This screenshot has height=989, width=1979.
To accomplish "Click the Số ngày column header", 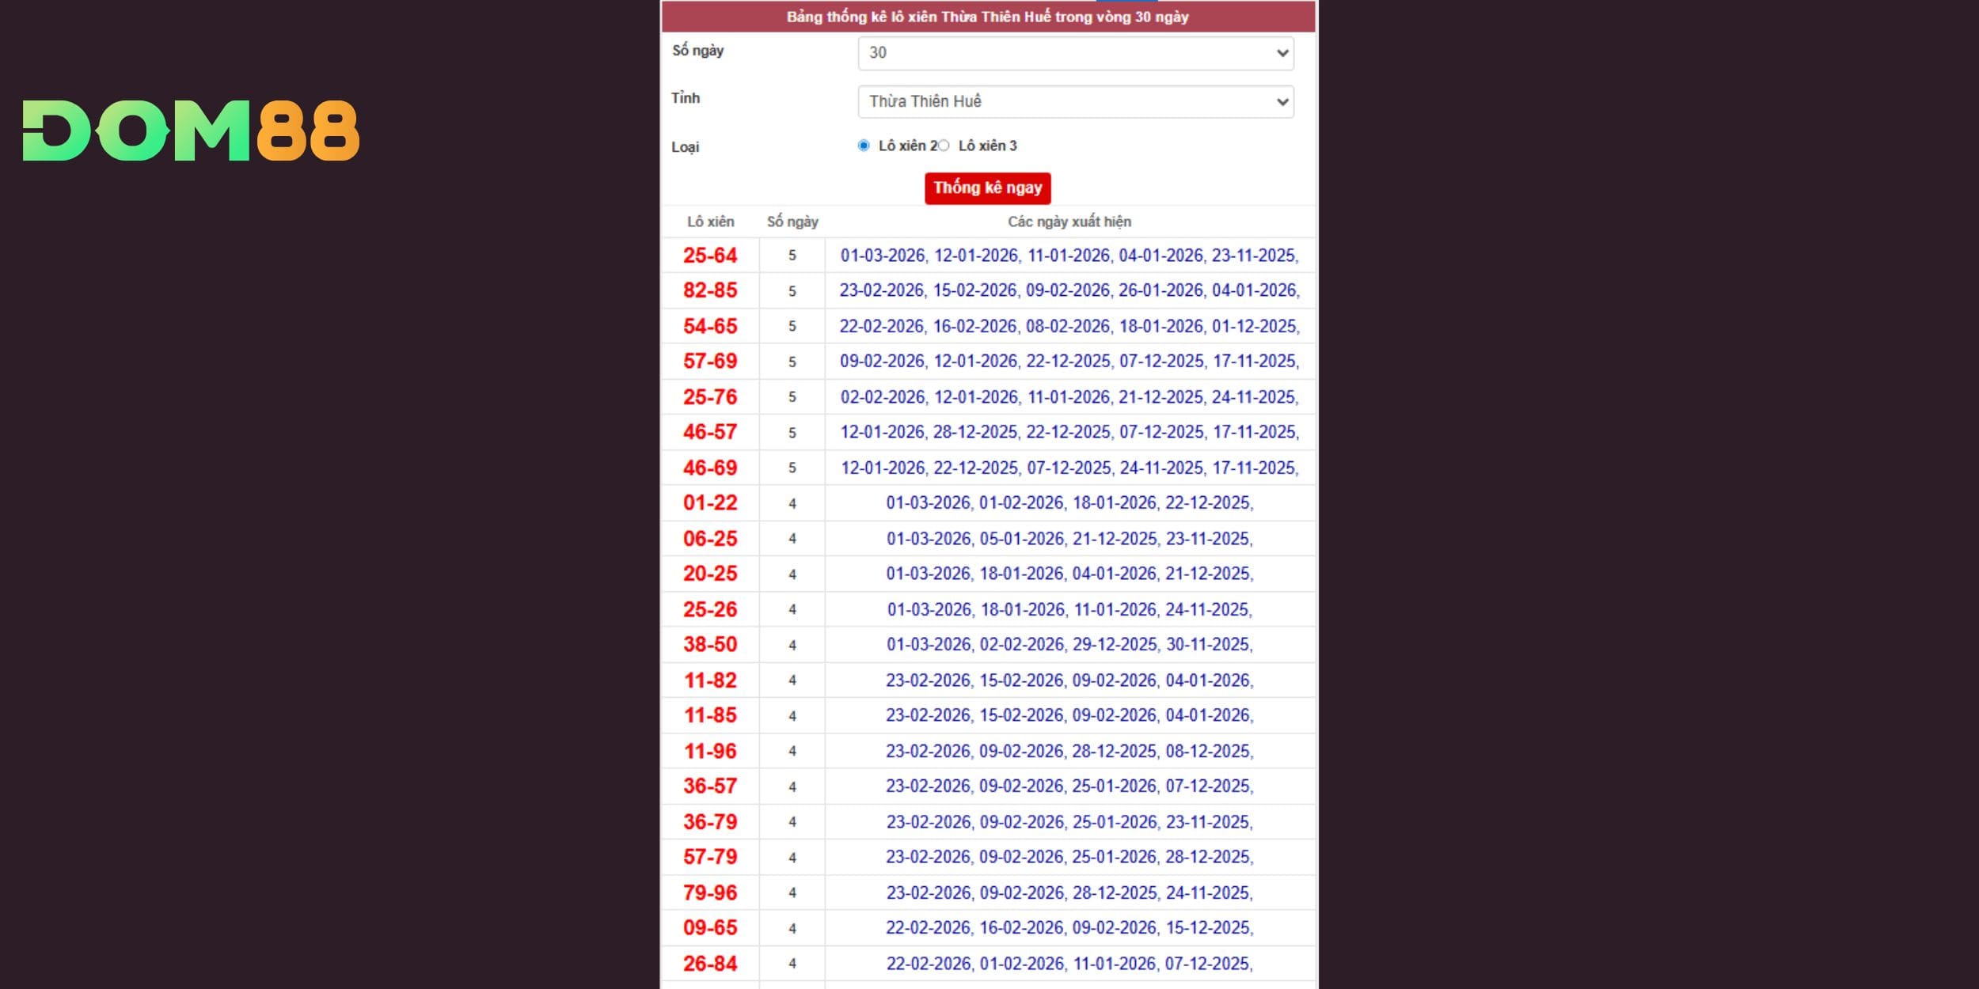I will point(792,222).
